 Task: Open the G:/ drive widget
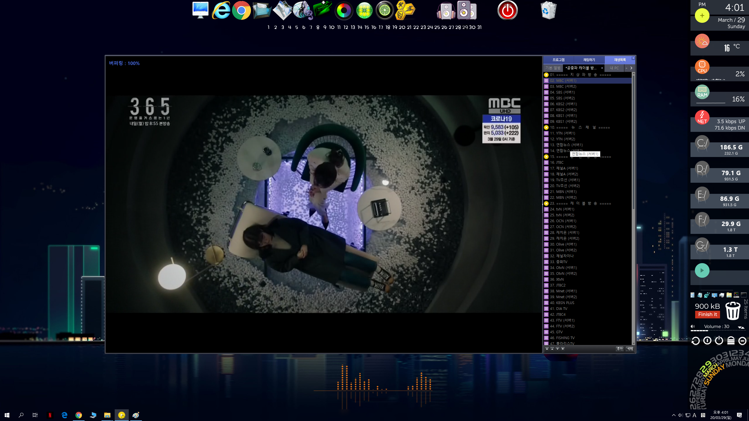point(702,246)
